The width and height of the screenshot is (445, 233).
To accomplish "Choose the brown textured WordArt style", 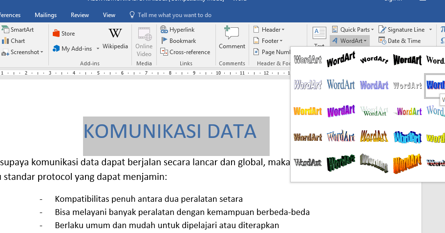I will coord(308,137).
